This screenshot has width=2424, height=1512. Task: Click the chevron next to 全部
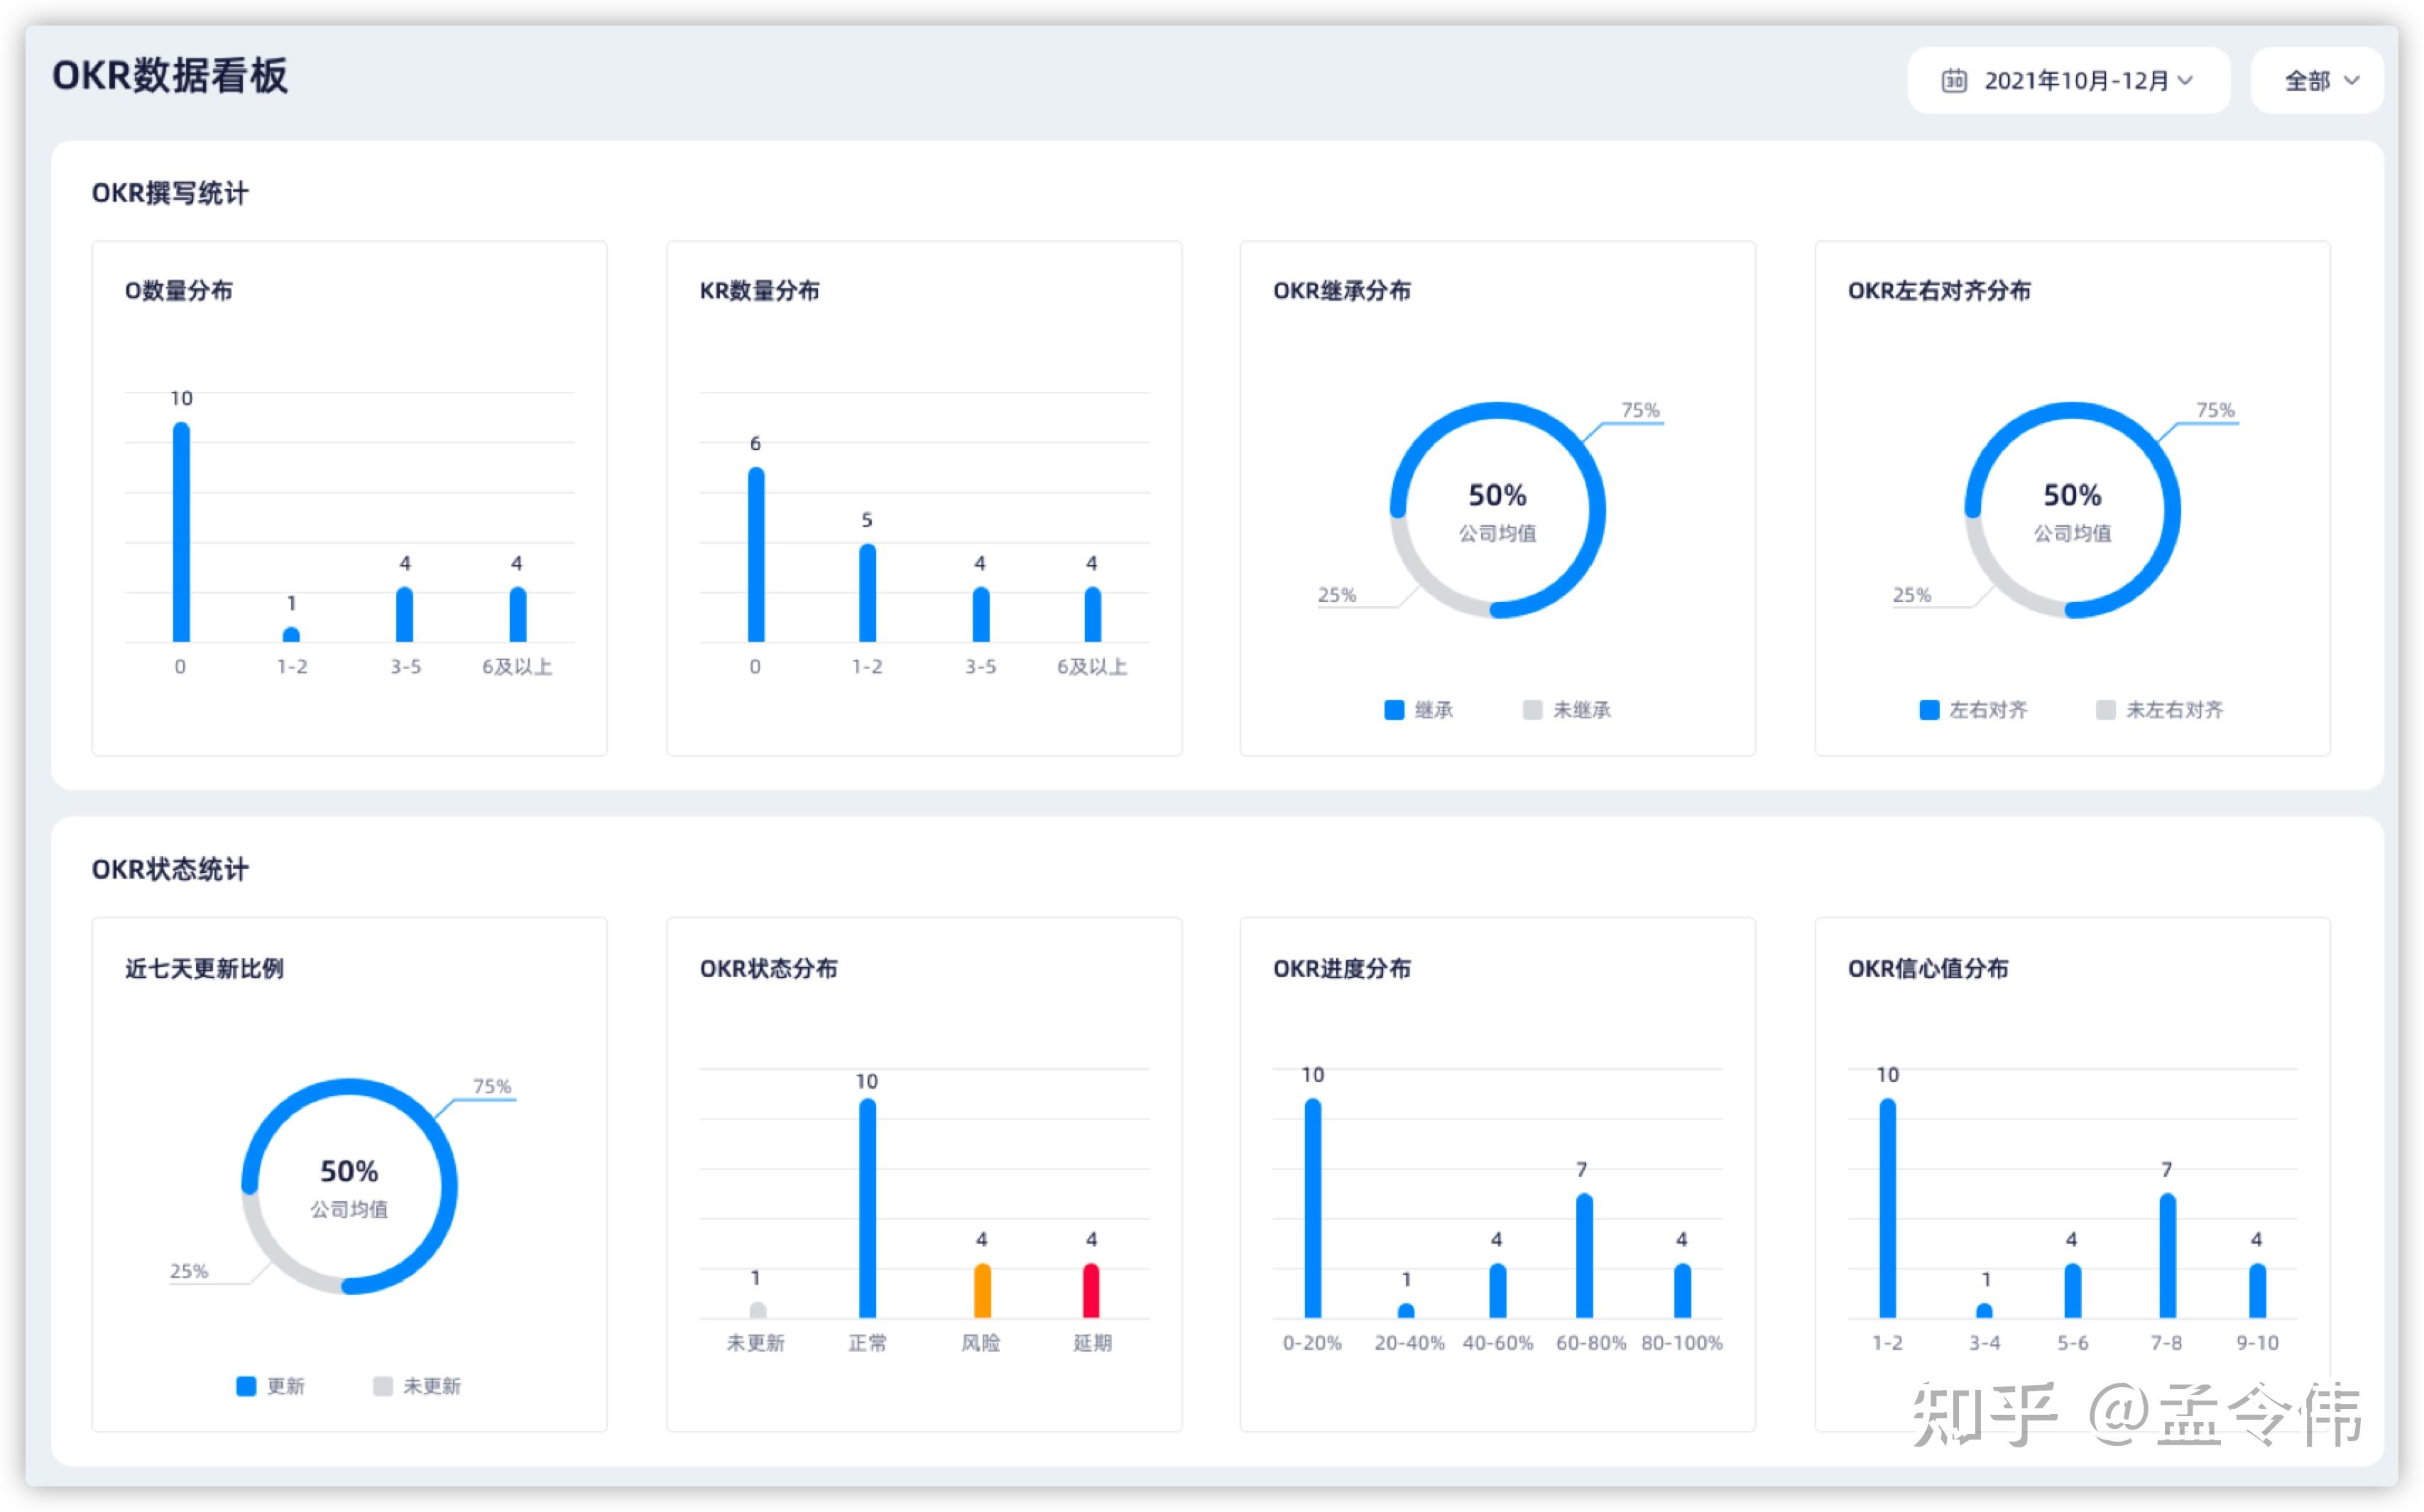point(2351,80)
